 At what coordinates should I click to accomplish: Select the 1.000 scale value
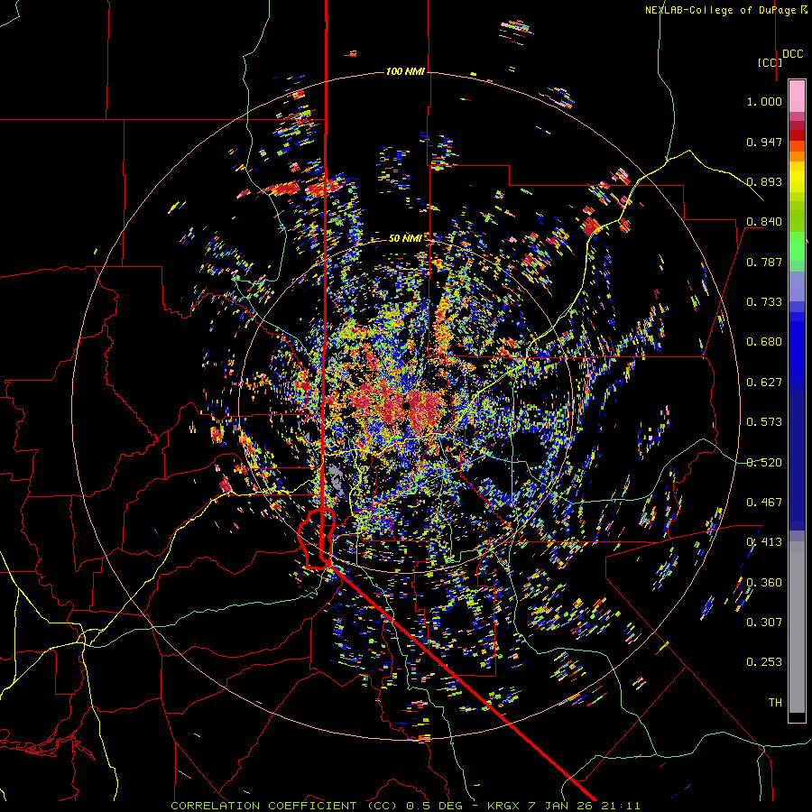click(x=764, y=101)
